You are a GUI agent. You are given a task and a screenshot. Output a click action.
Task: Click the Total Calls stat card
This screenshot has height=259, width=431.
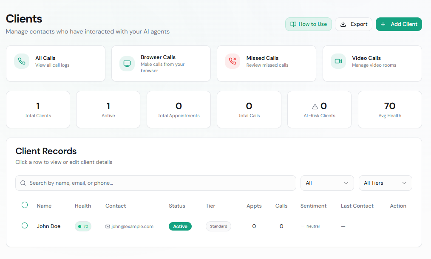point(249,110)
